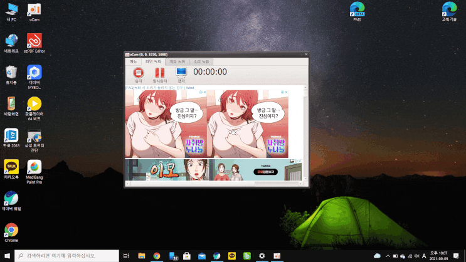Screen dimensions: 466x262
Task: Select the oCam desktop shortcut
Action: pyautogui.click(x=34, y=13)
